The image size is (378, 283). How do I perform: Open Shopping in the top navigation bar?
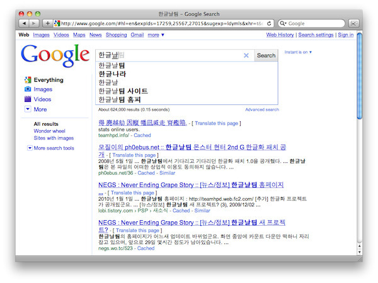coord(116,35)
